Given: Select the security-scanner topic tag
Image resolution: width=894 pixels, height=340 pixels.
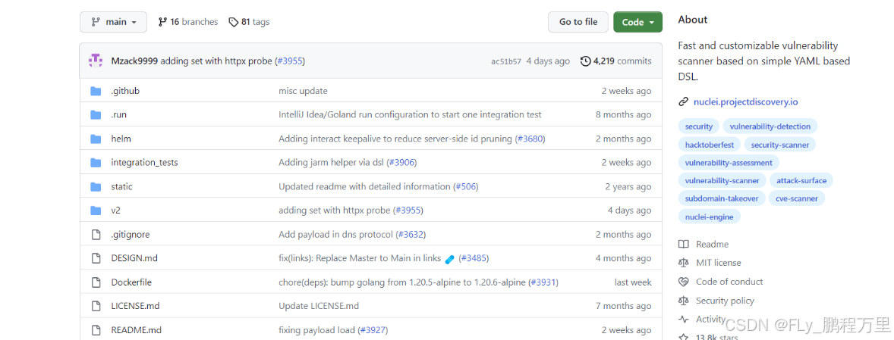Looking at the screenshot, I should [x=780, y=145].
